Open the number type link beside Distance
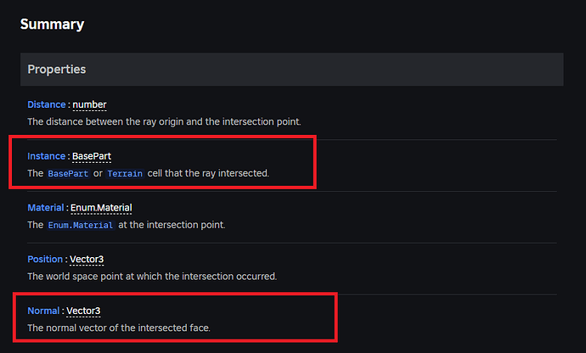This screenshot has width=586, height=353. [x=89, y=104]
